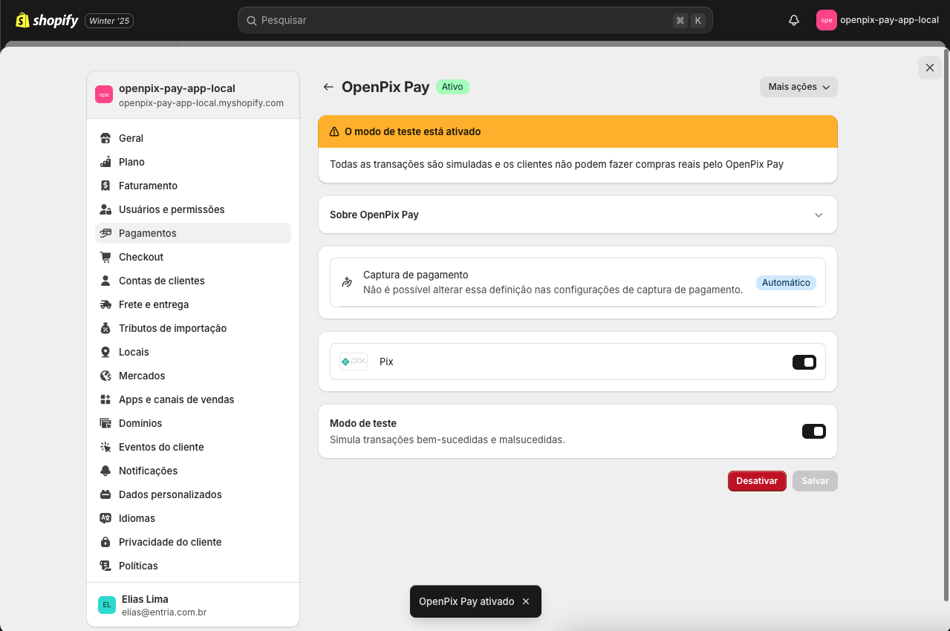950x631 pixels.
Task: Open the Mais ações dropdown
Action: coord(798,87)
